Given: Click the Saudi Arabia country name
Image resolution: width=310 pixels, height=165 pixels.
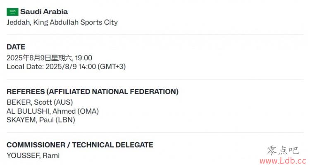Looking at the screenshot, I should [x=44, y=12].
